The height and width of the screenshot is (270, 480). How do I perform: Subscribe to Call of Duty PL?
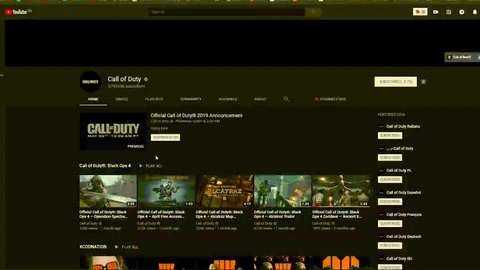(390, 180)
